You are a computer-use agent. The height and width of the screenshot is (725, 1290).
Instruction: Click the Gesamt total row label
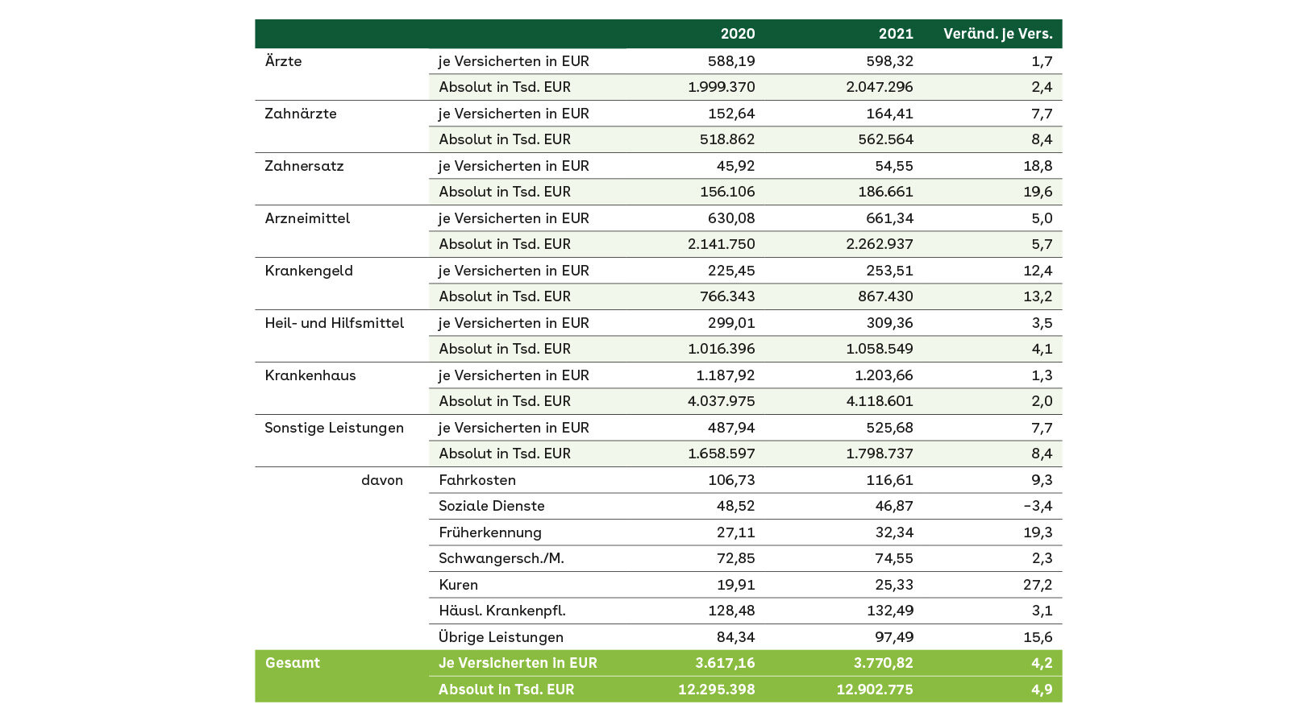[x=293, y=663]
